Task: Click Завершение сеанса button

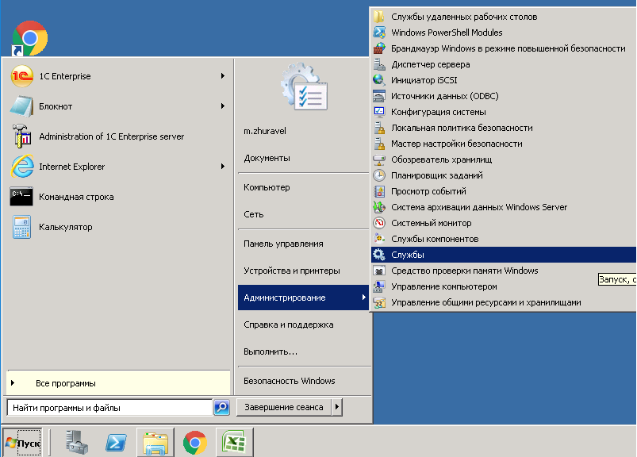Action: click(283, 407)
